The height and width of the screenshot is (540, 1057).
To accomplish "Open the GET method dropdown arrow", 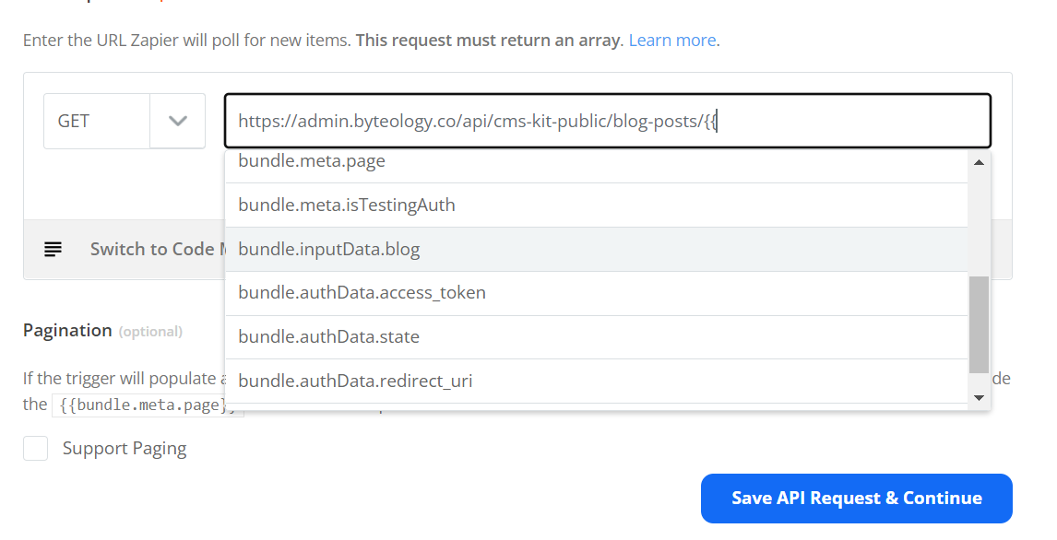I will pyautogui.click(x=177, y=122).
